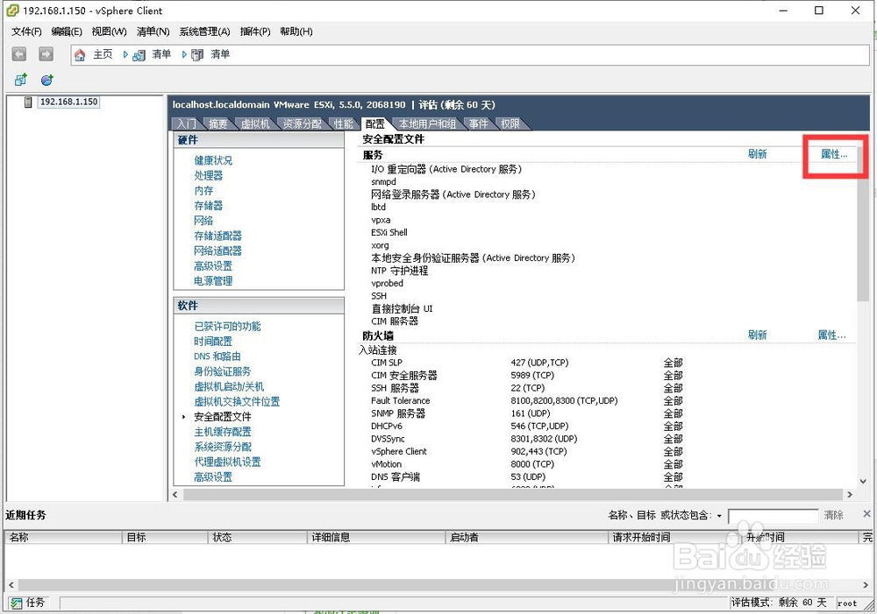Click the first 清单 inventory icon
877x614 pixels.
(x=139, y=55)
